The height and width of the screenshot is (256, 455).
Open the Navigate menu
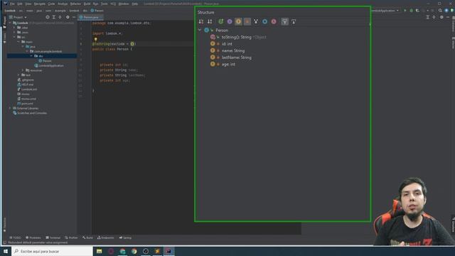pos(40,4)
